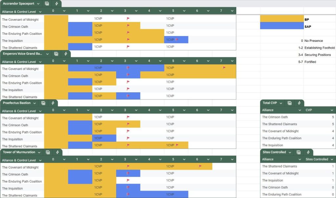
Task: Click the lightning icon beside Sites Controlled
Action: tap(308, 152)
